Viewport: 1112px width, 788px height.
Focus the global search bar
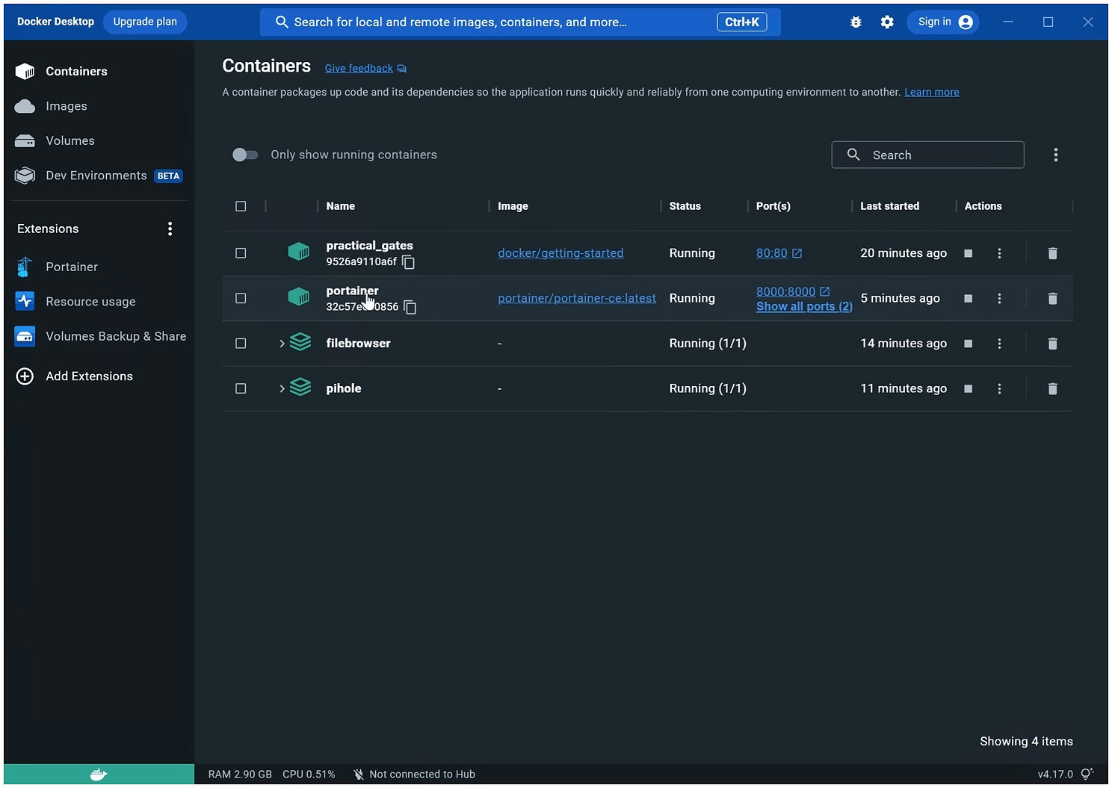point(520,22)
